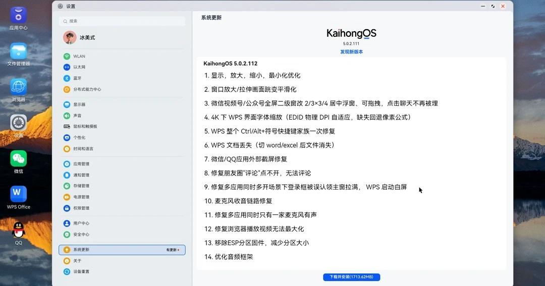Select the Bluetooth (蓝牙) icon

tap(67, 78)
